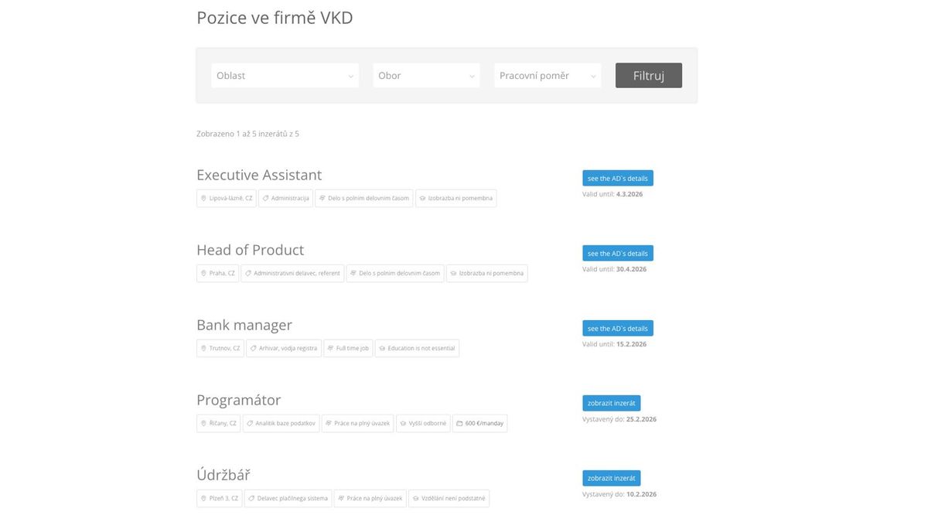
Task: Click salary icon beside 600 €/manday
Action: point(459,423)
